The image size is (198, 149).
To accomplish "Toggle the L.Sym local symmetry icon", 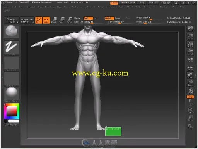I will click(x=190, y=68).
